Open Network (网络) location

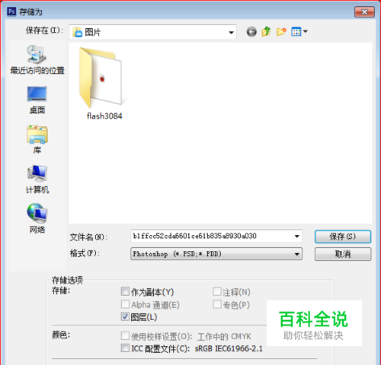click(37, 218)
